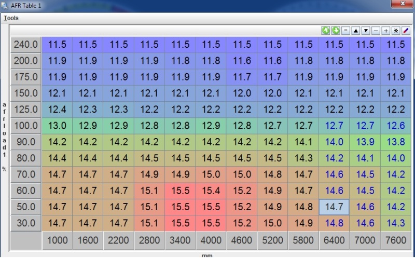415x258 pixels.
Task: Click the green down-arrow toolbar icon
Action: pyautogui.click(x=336, y=31)
